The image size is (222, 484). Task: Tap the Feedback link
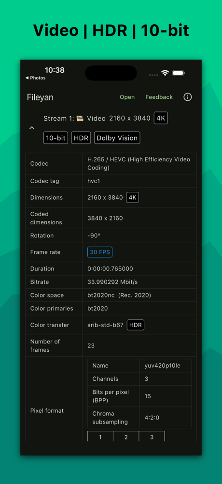[159, 97]
